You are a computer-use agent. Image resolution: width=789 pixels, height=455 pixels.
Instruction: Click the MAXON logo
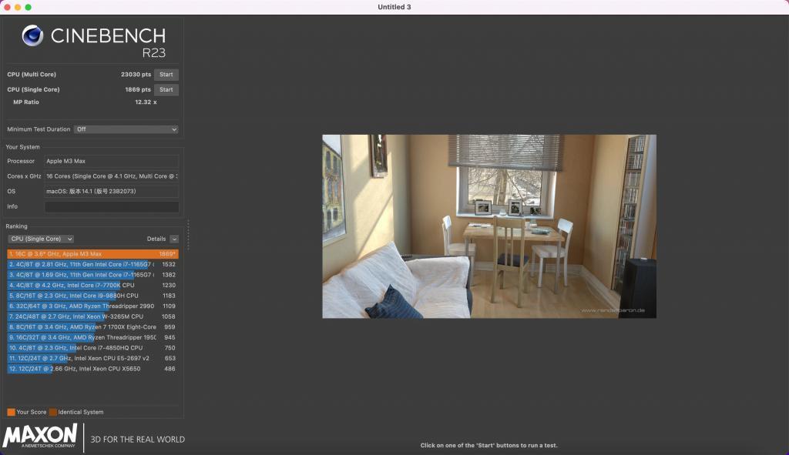click(x=40, y=436)
